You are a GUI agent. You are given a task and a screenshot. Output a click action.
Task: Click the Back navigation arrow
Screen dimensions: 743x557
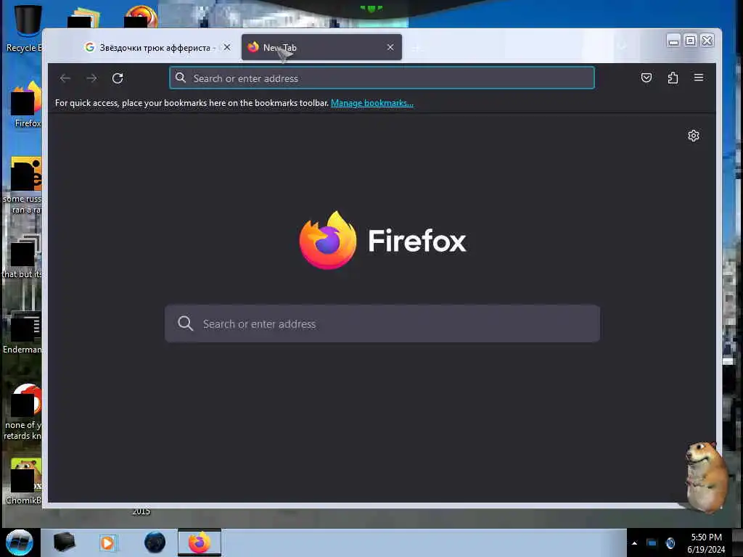(65, 78)
